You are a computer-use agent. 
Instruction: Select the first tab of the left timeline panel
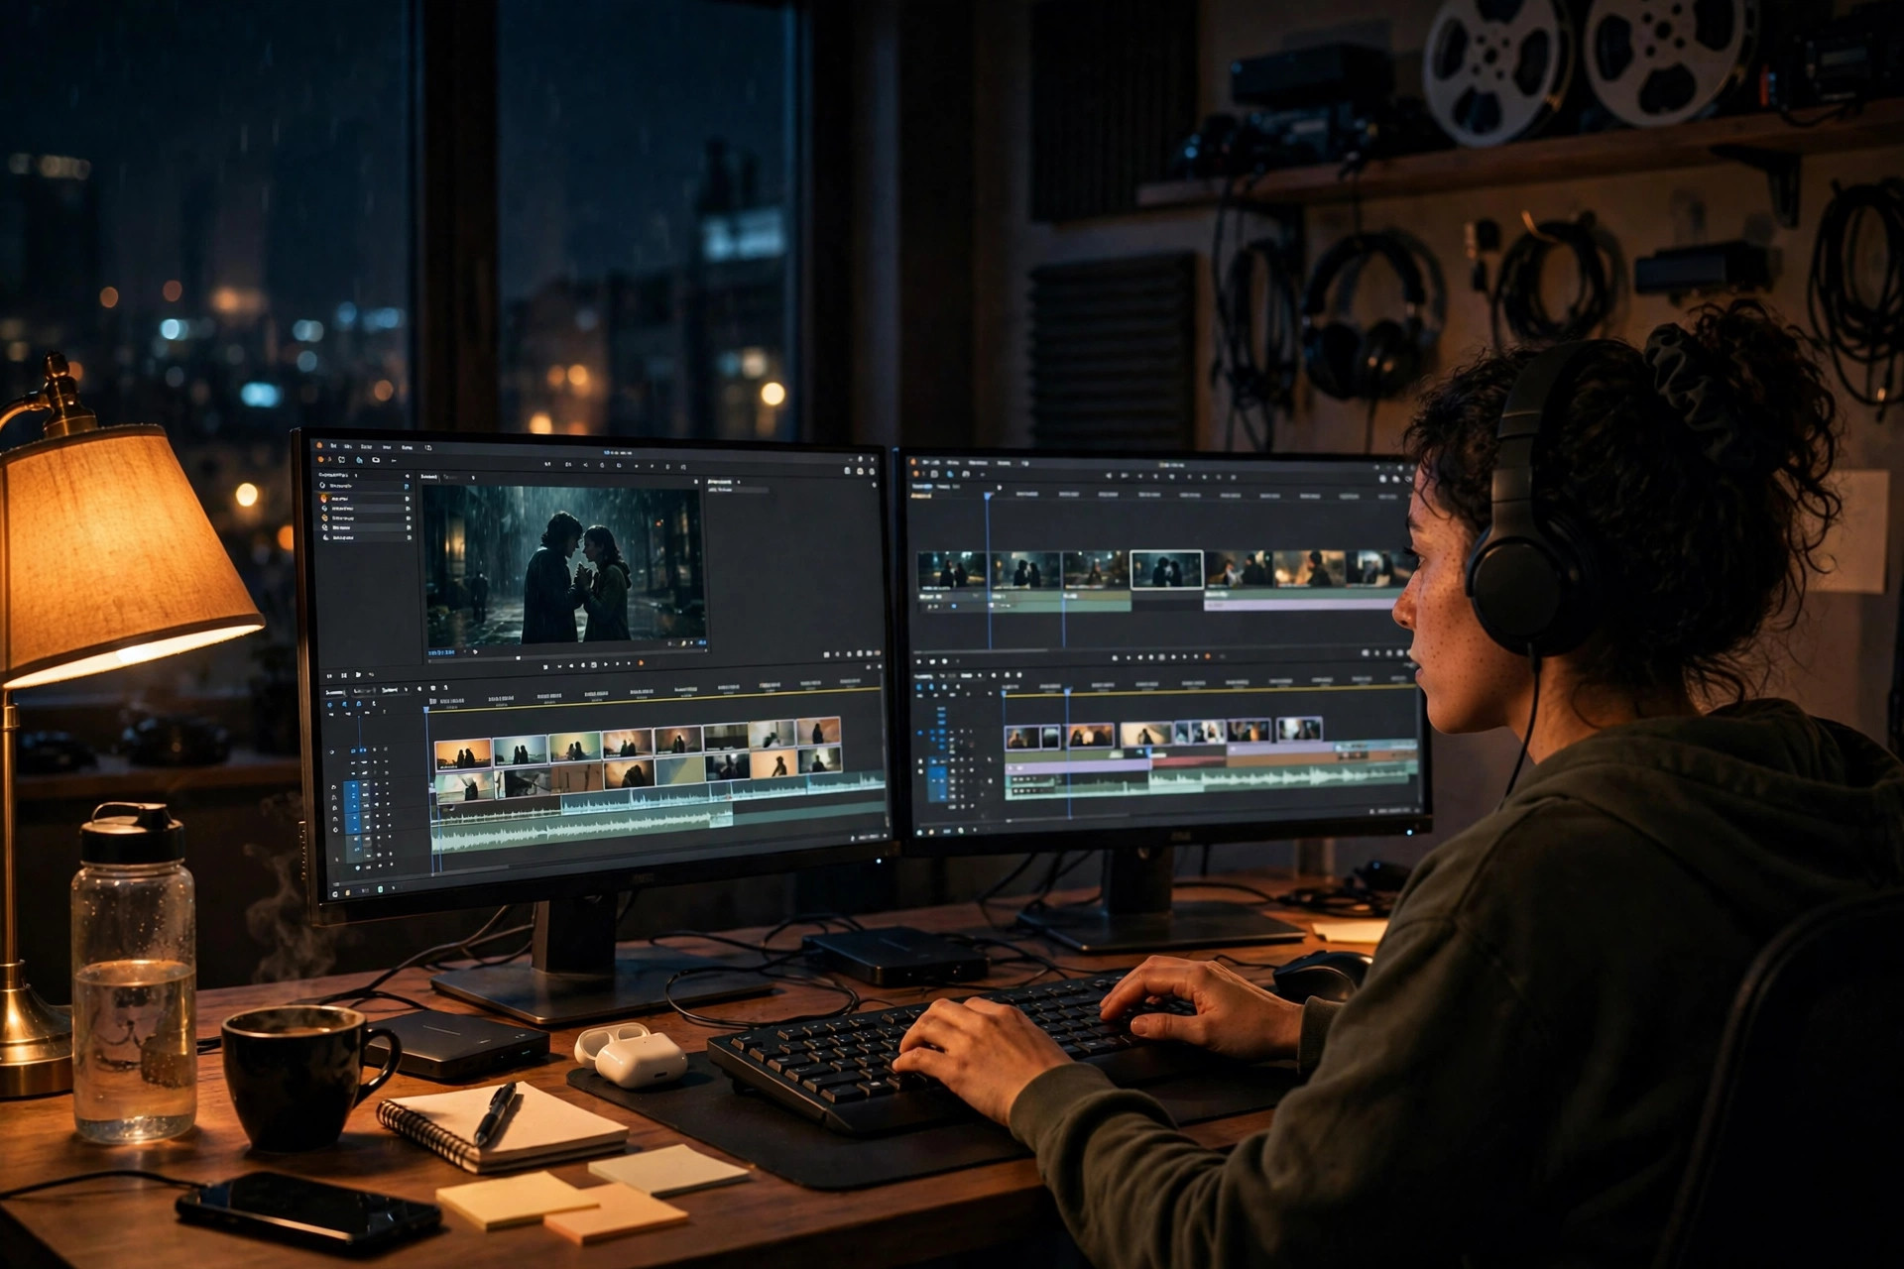click(334, 692)
